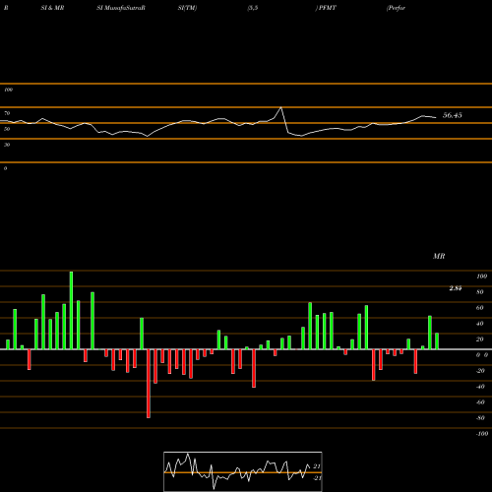Click the MR value 2.84
The width and height of the screenshot is (492, 492).
pyautogui.click(x=456, y=288)
